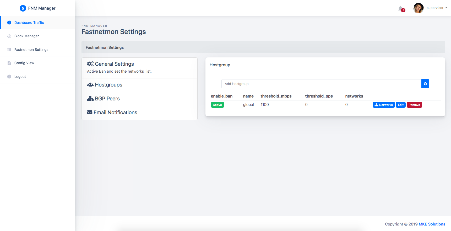The image size is (451, 231).
Task: Click the Config View file icon
Action: [x=9, y=63]
